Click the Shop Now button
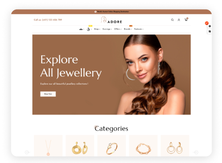 (x=48, y=94)
